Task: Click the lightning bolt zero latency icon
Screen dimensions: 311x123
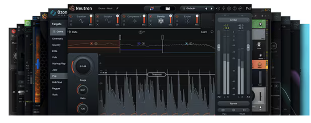Action: [224, 9]
